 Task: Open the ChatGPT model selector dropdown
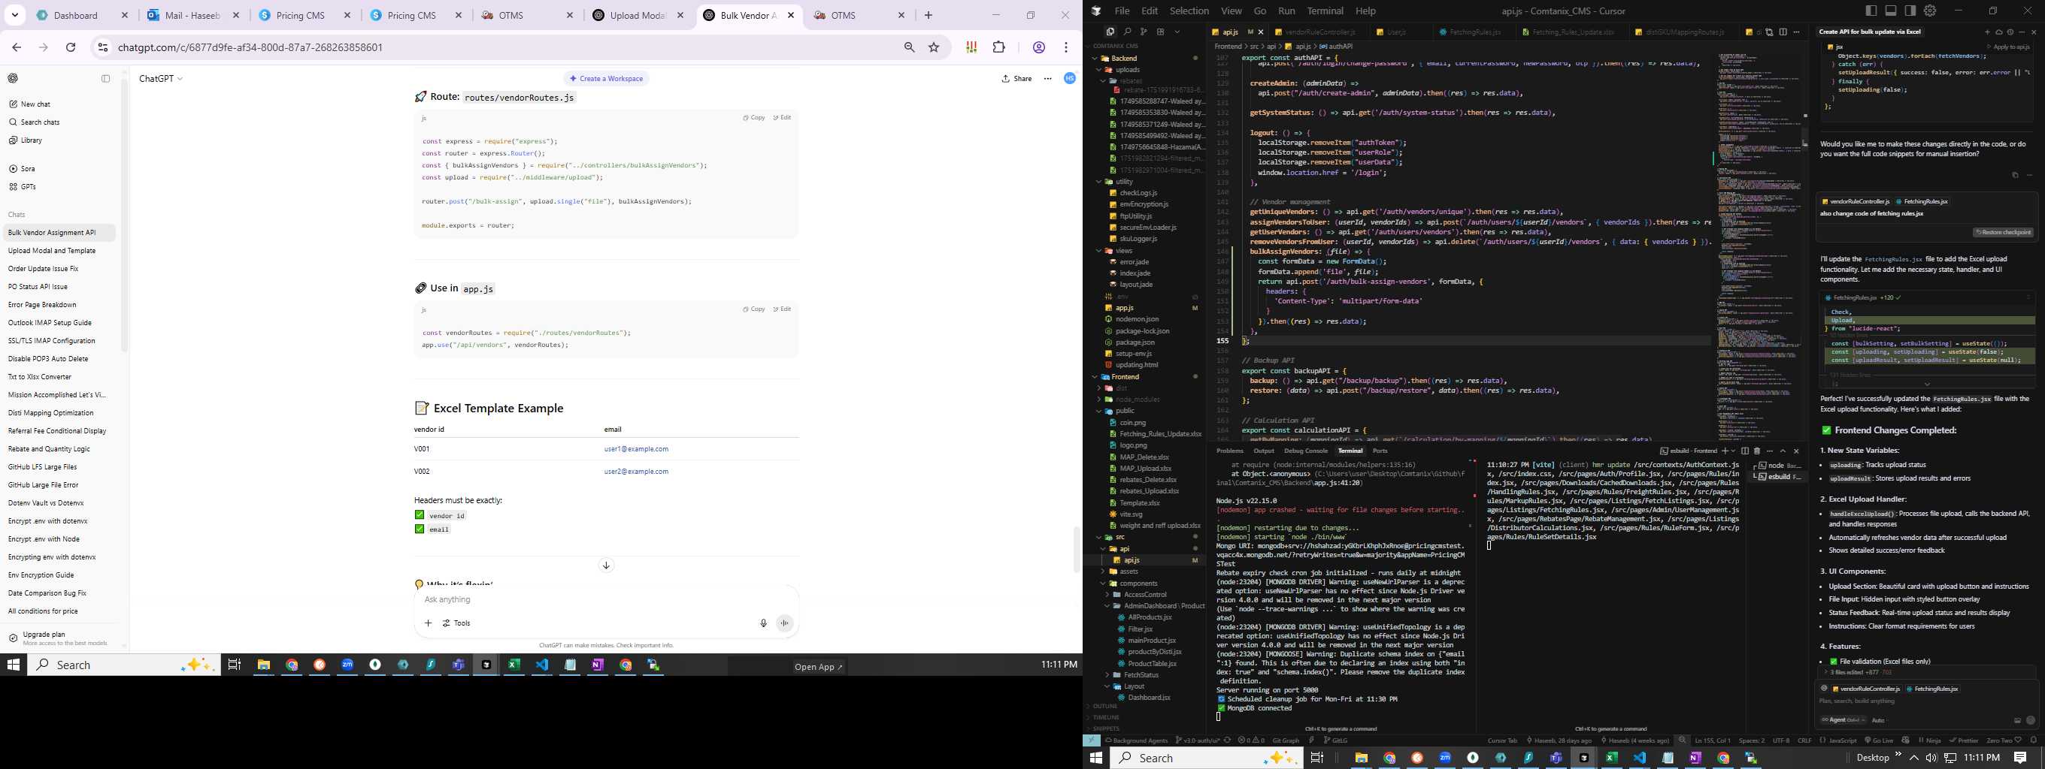pos(161,79)
